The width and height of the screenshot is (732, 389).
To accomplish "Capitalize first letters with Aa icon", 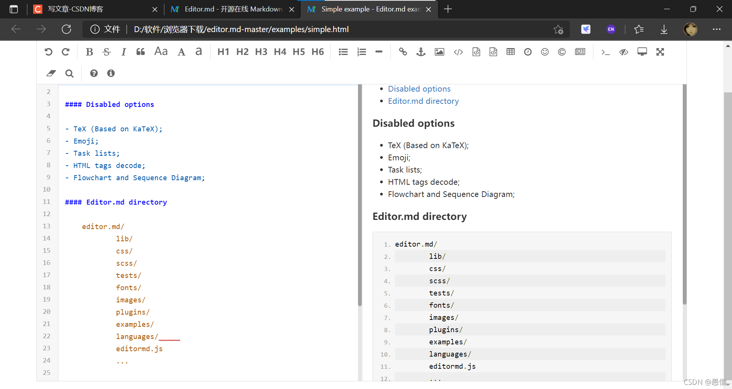I will click(161, 52).
